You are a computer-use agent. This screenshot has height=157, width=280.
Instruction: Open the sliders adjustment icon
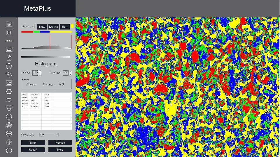coord(9,32)
